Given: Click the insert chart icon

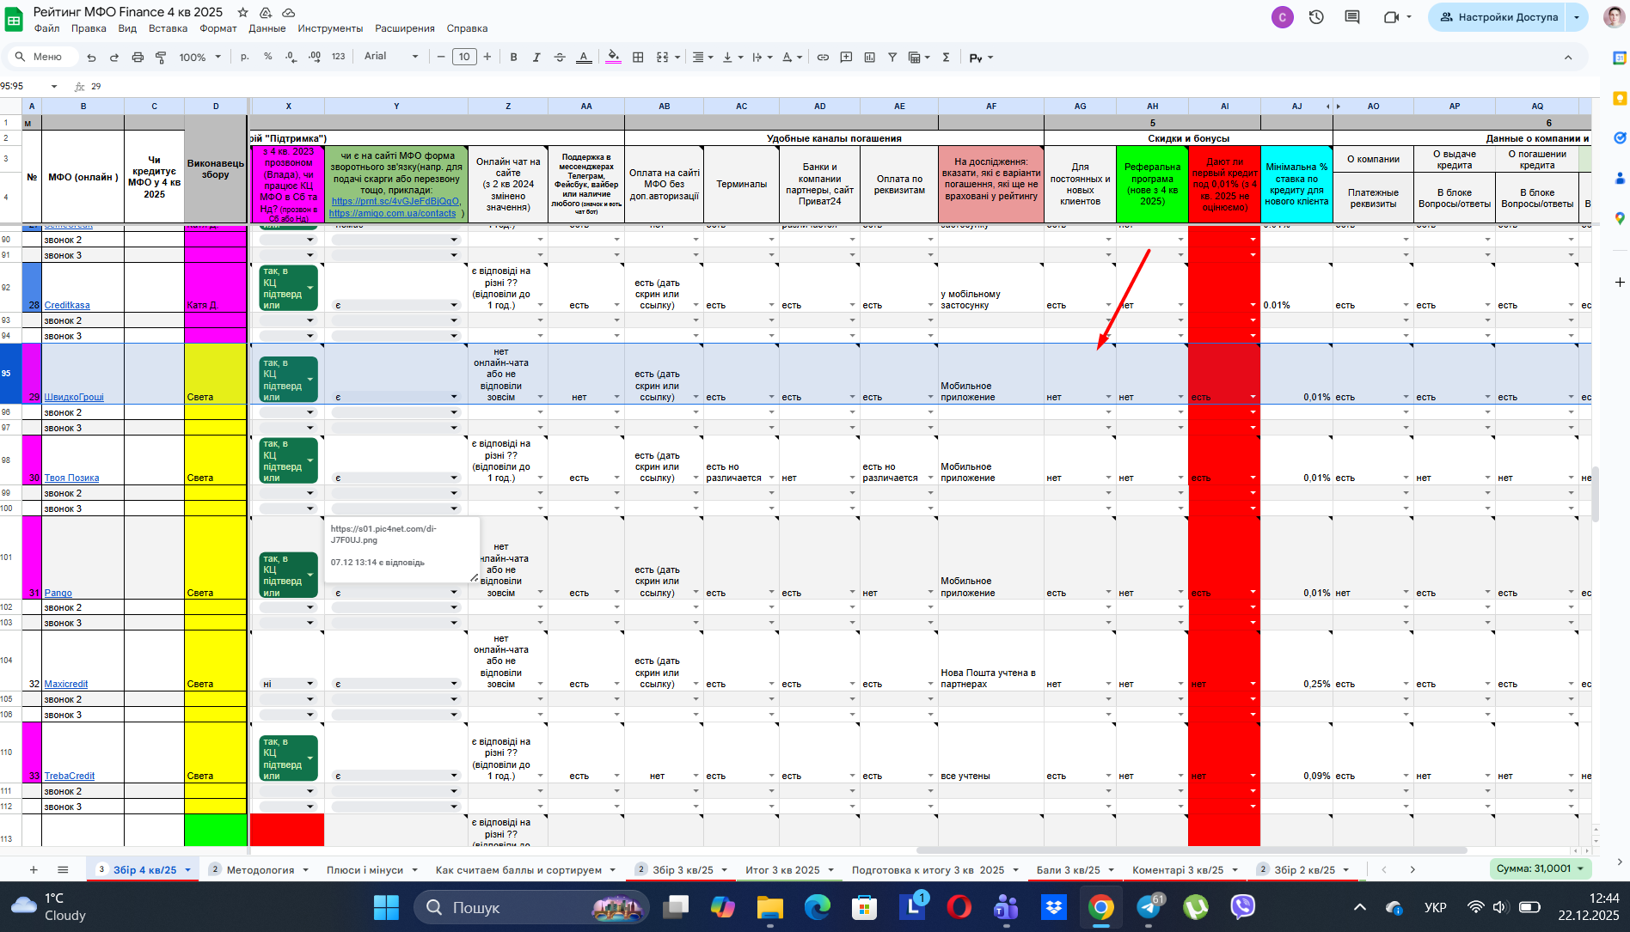Looking at the screenshot, I should pyautogui.click(x=869, y=58).
